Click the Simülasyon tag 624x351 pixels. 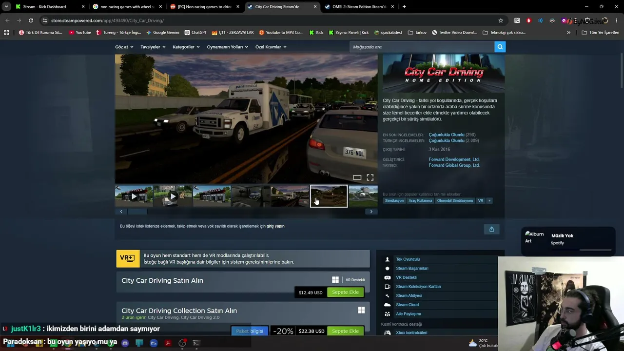394,200
